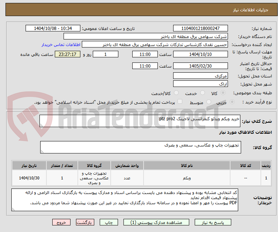The image size is (278, 232).
Task: Click the گروه کالا textarea
Action: pos(141,147)
